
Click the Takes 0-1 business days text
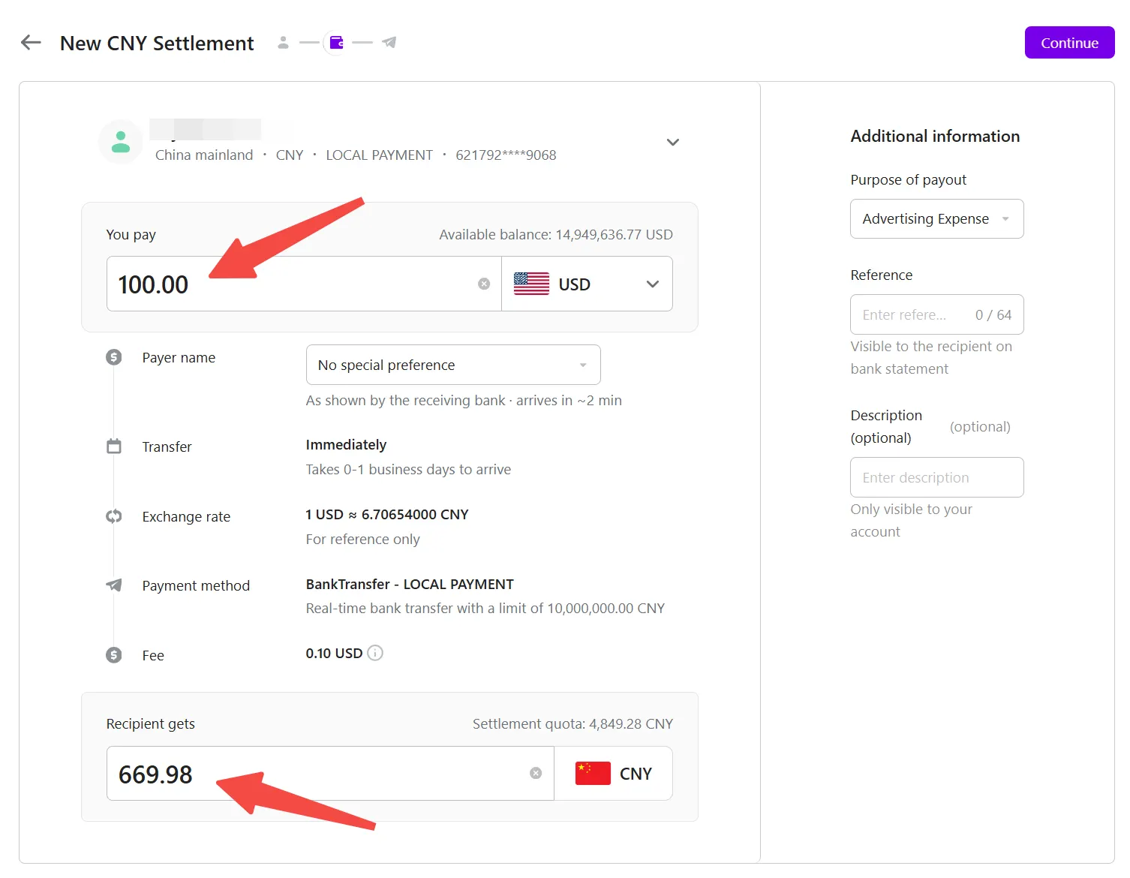(x=408, y=469)
